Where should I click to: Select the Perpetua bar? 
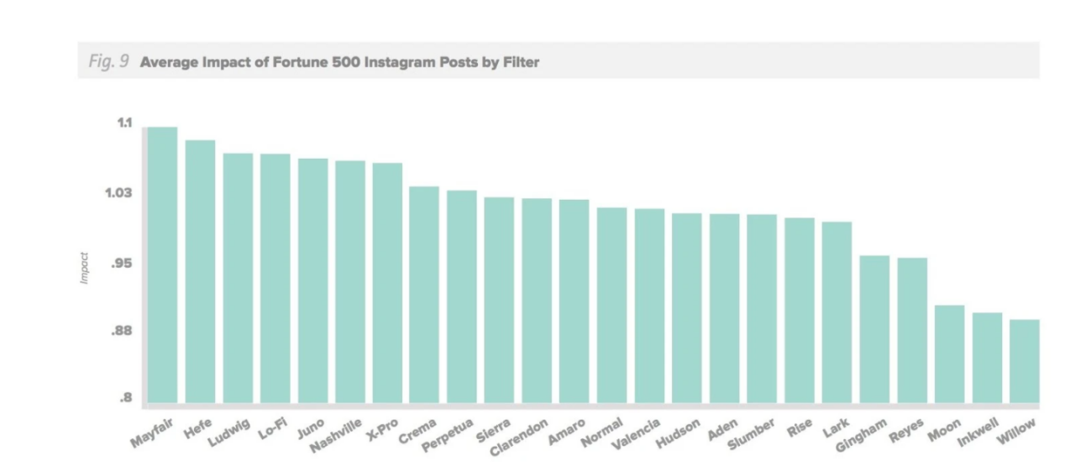[462, 296]
